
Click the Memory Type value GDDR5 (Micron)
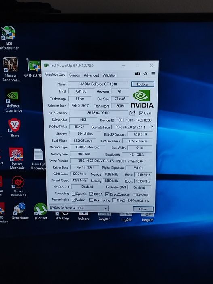point(88,147)
